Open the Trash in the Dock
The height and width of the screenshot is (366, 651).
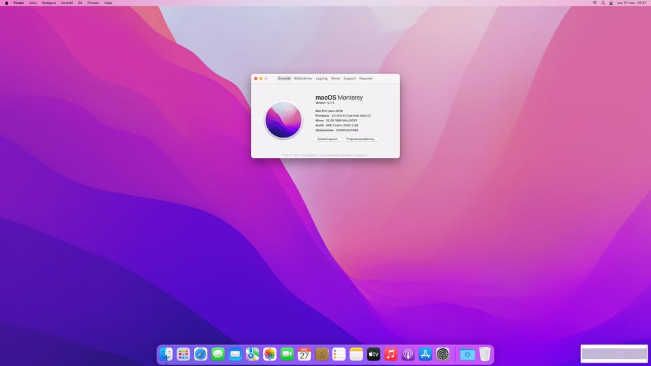[484, 354]
